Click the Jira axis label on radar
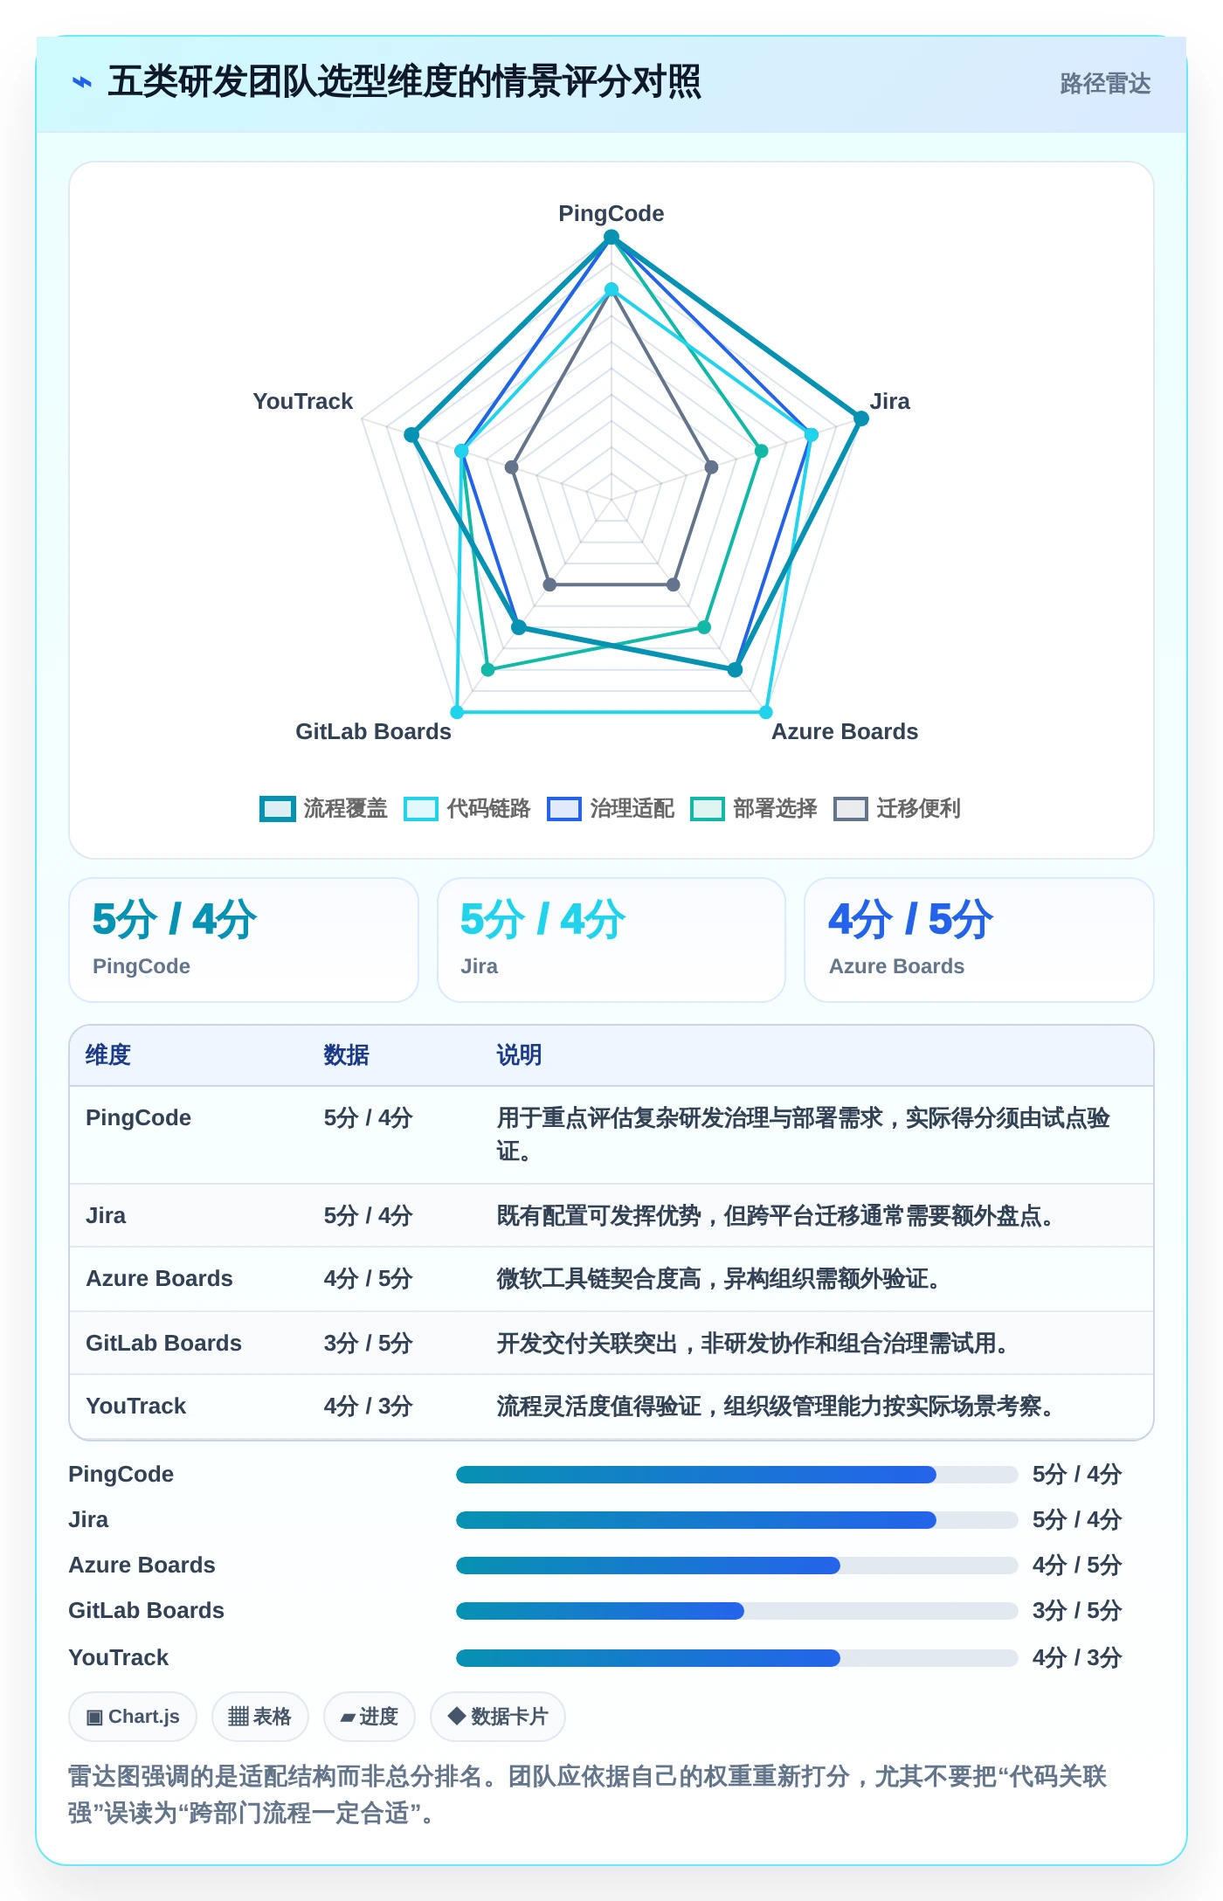Screen dimensions: 1223x1901 pos(890,401)
